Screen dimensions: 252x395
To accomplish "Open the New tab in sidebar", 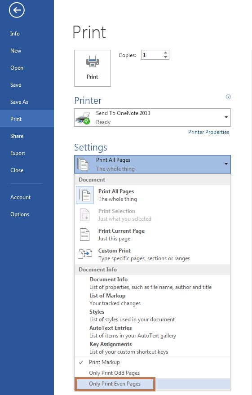I will click(x=27, y=51).
